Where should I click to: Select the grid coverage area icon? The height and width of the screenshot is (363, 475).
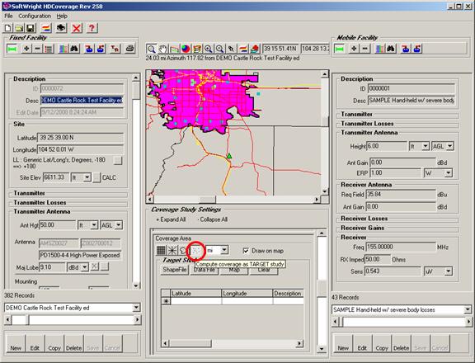[x=161, y=251]
